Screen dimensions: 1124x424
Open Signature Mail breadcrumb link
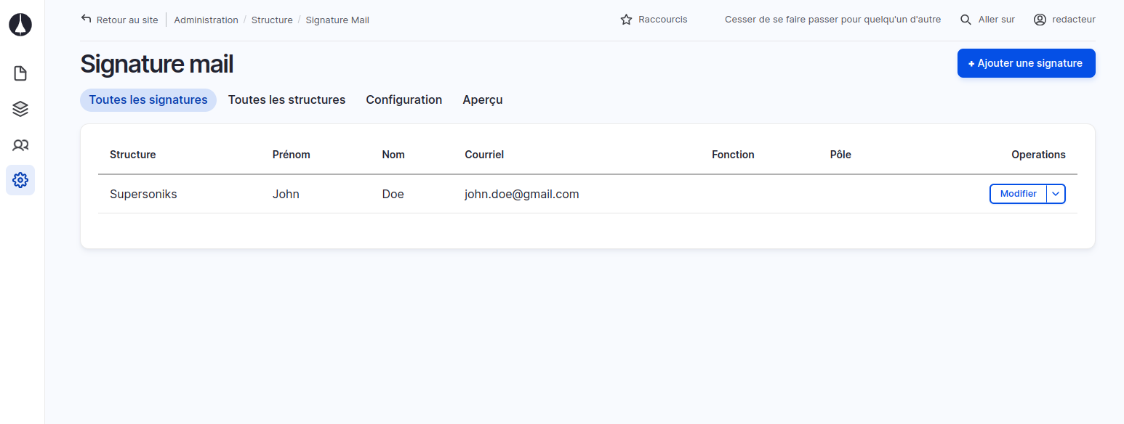[x=337, y=20]
